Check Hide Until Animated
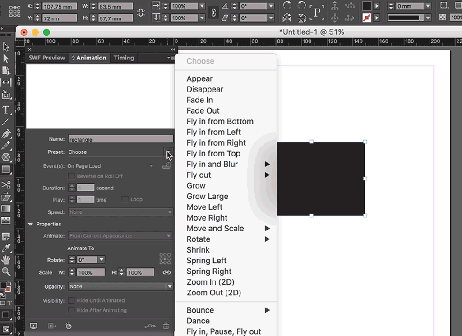 coord(71,300)
